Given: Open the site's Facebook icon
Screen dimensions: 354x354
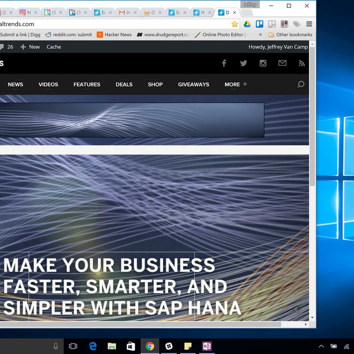Looking at the screenshot, I should pyautogui.click(x=224, y=63).
